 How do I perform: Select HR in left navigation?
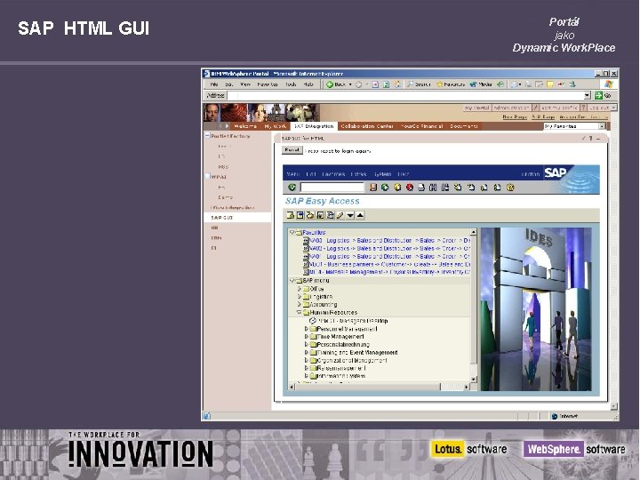214,228
